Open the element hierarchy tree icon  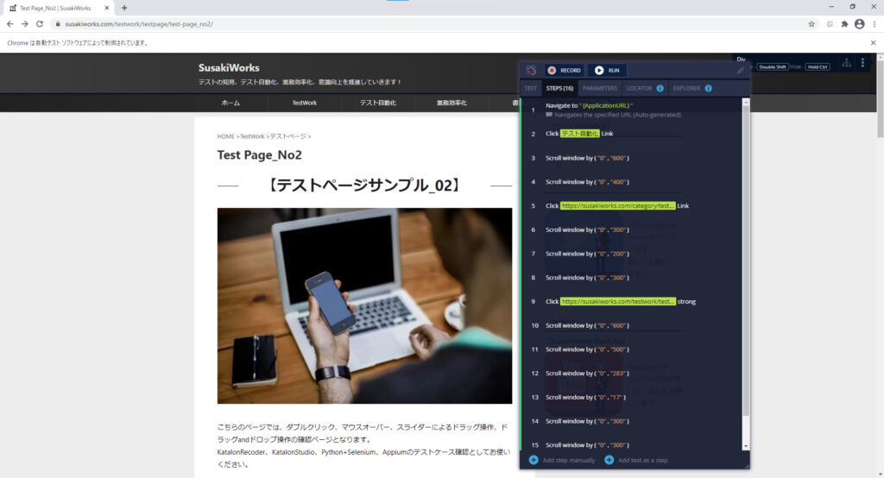[846, 64]
